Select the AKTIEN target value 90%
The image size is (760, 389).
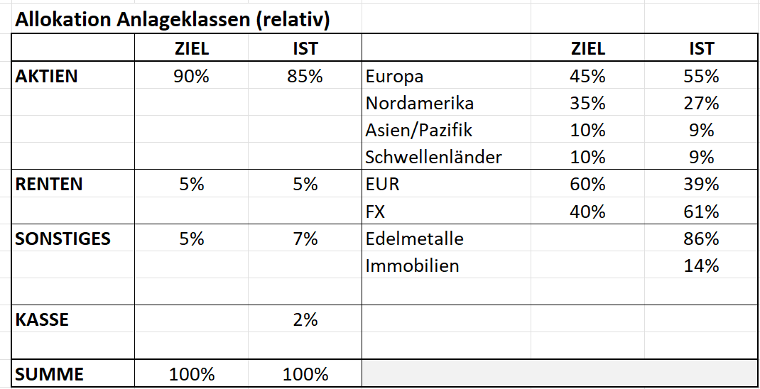pyautogui.click(x=191, y=77)
